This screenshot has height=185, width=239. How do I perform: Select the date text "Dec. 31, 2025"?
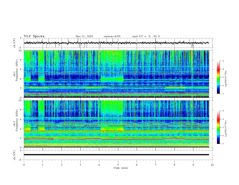84,36
